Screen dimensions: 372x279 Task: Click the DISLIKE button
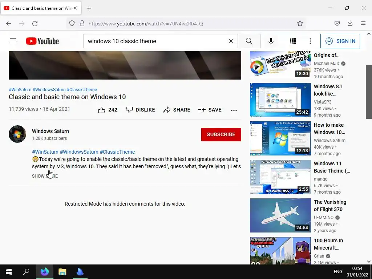pyautogui.click(x=141, y=110)
